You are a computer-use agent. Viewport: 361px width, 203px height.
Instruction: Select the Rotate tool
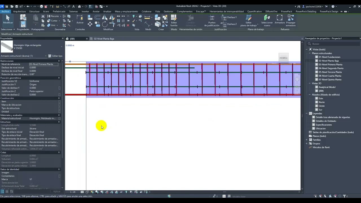click(105, 25)
